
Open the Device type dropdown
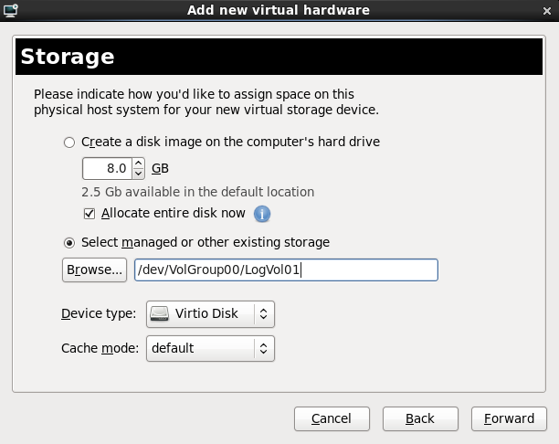(x=209, y=314)
